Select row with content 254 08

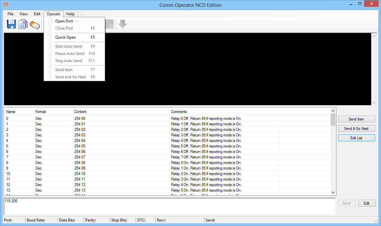[167, 162]
